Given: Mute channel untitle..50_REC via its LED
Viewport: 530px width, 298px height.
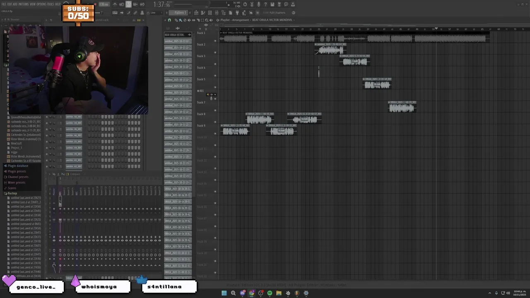Looking at the screenshot, I should coord(46,117).
